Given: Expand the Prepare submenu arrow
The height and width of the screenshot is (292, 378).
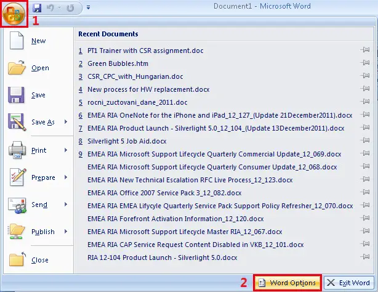Looking at the screenshot, I should point(66,177).
